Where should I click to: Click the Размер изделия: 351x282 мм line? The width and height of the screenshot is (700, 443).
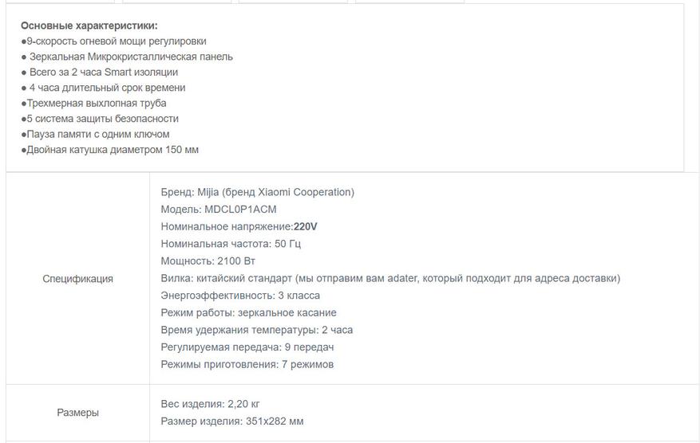point(231,421)
